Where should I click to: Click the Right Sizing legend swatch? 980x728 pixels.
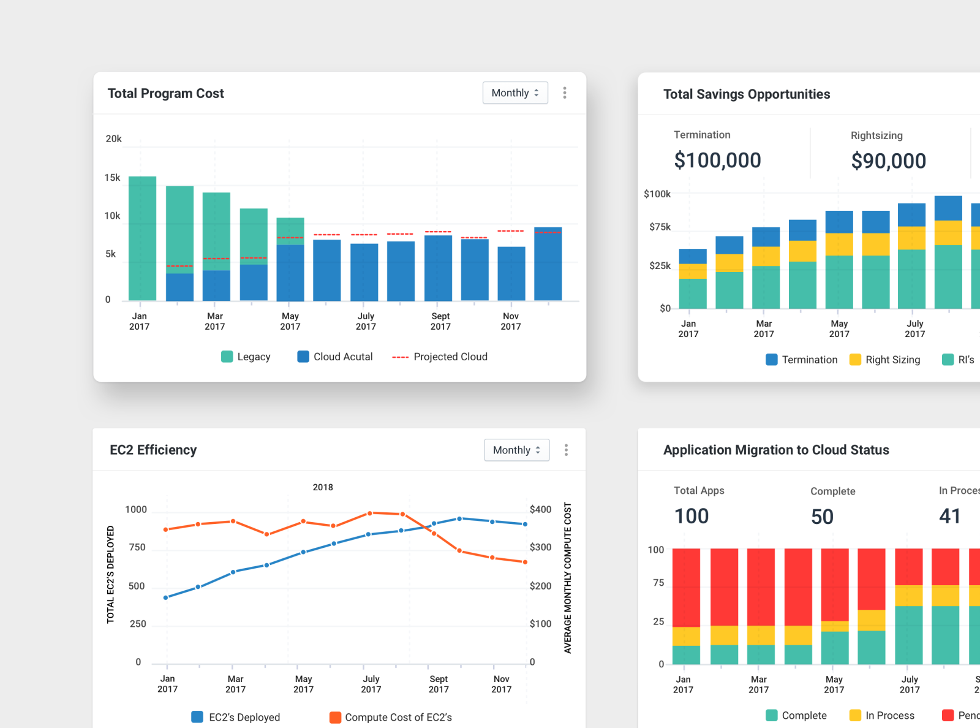pos(856,360)
